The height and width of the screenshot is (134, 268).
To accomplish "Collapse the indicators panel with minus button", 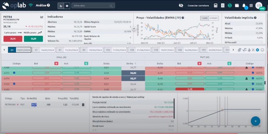I will coord(134,29).
